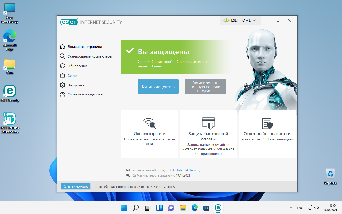The image size is (342, 214).
Task: Launch ESET Security from the desktop
Action: [10, 94]
